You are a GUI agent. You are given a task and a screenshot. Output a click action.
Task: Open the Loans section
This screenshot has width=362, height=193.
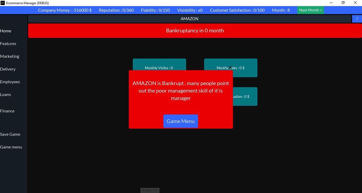[5, 94]
